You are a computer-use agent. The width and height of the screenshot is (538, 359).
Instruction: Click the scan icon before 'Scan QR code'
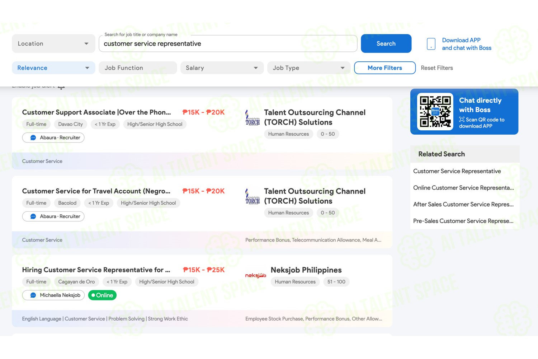(462, 120)
